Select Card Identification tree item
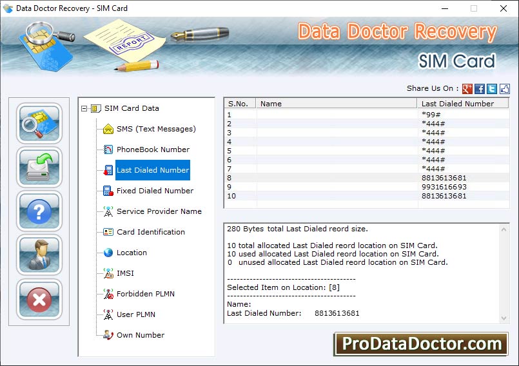The width and height of the screenshot is (519, 366). point(151,232)
